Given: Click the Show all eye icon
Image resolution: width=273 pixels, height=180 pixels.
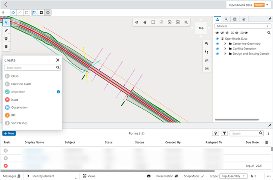Looking at the screenshot, I should (217, 33).
